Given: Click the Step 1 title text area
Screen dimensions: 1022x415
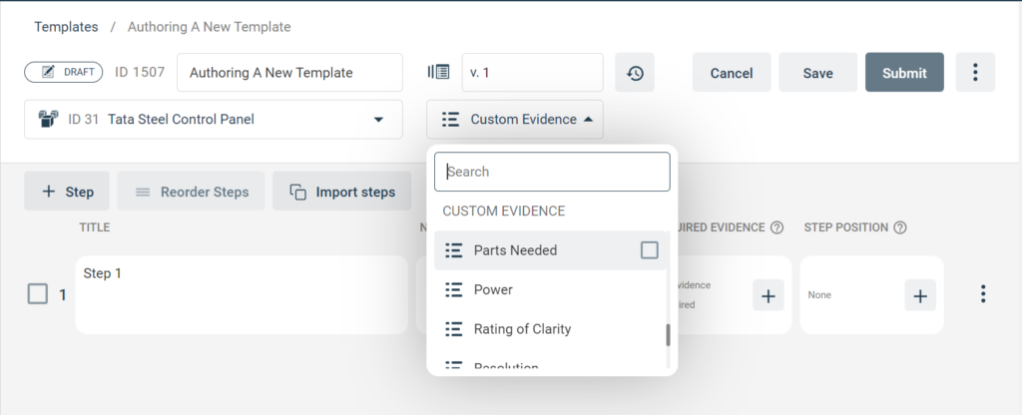Looking at the screenshot, I should point(242,295).
